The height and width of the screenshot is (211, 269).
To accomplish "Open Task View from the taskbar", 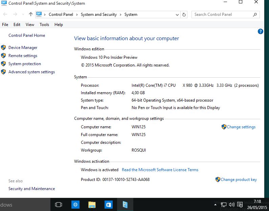I will pyautogui.click(x=59, y=205).
